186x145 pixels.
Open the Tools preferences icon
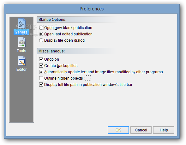click(x=21, y=42)
